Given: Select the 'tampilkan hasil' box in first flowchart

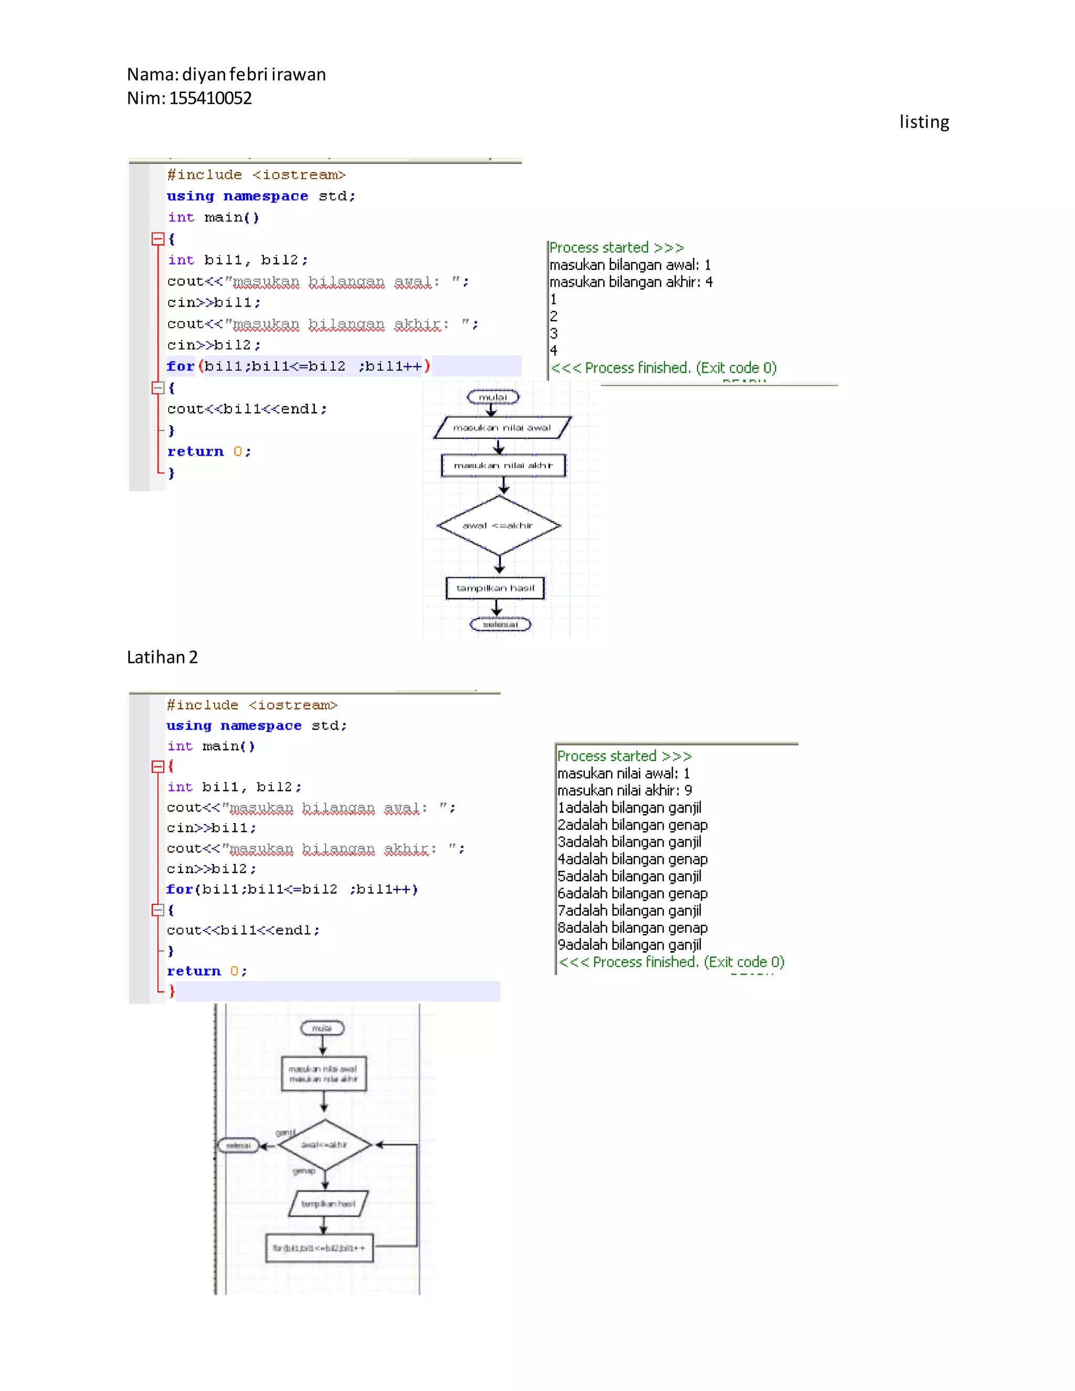Looking at the screenshot, I should pyautogui.click(x=496, y=588).
